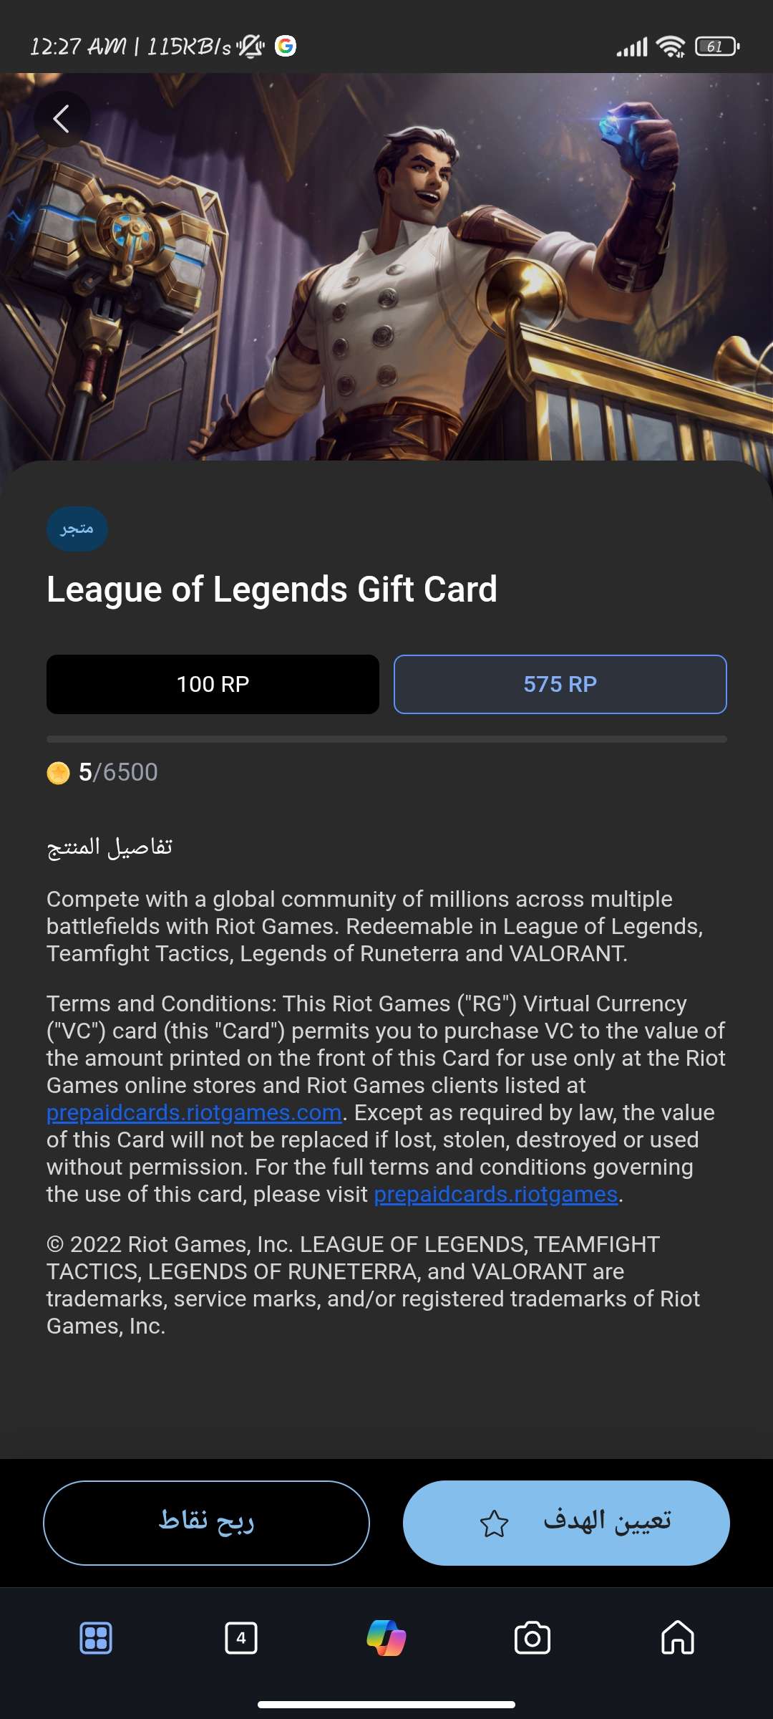Select the 100 RP option
The height and width of the screenshot is (1719, 773).
(x=213, y=684)
